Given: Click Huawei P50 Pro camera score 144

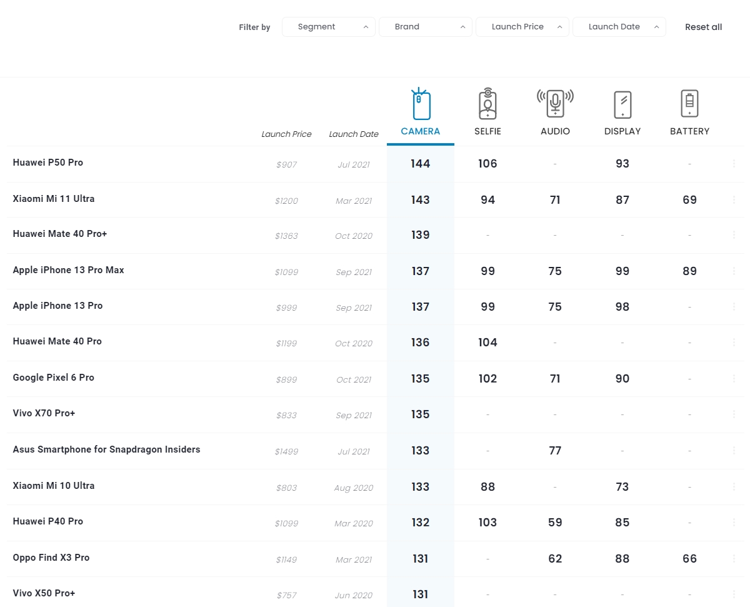Looking at the screenshot, I should 421,164.
